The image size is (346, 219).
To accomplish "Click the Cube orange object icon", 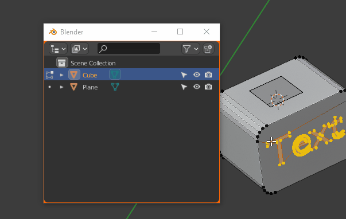I will (x=74, y=75).
